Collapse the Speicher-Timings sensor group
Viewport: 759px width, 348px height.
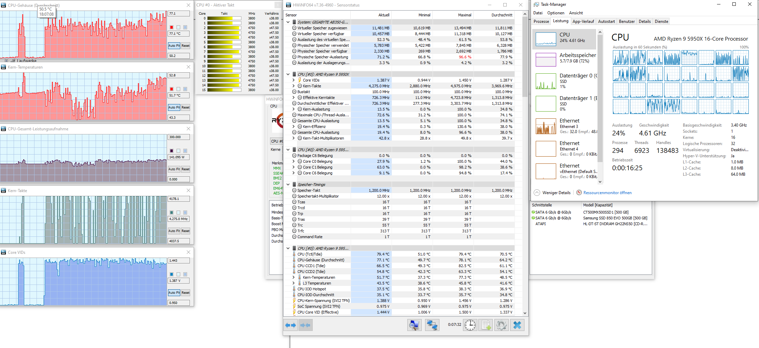[x=288, y=185]
